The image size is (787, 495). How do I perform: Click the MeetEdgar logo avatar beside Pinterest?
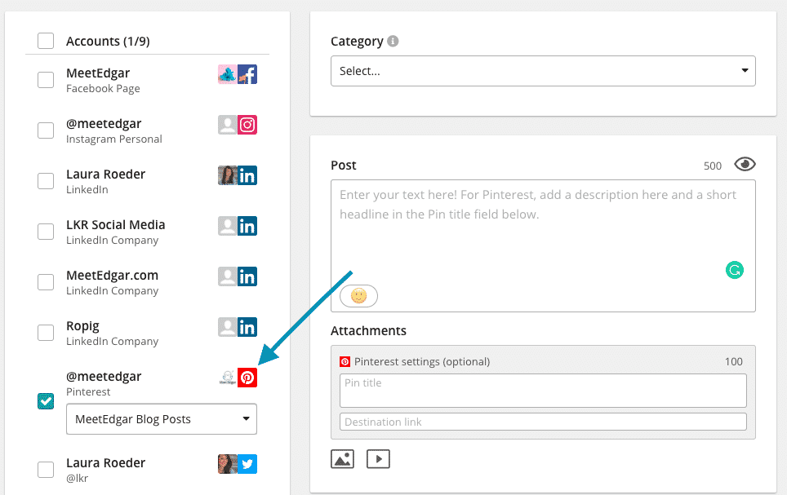(x=228, y=378)
